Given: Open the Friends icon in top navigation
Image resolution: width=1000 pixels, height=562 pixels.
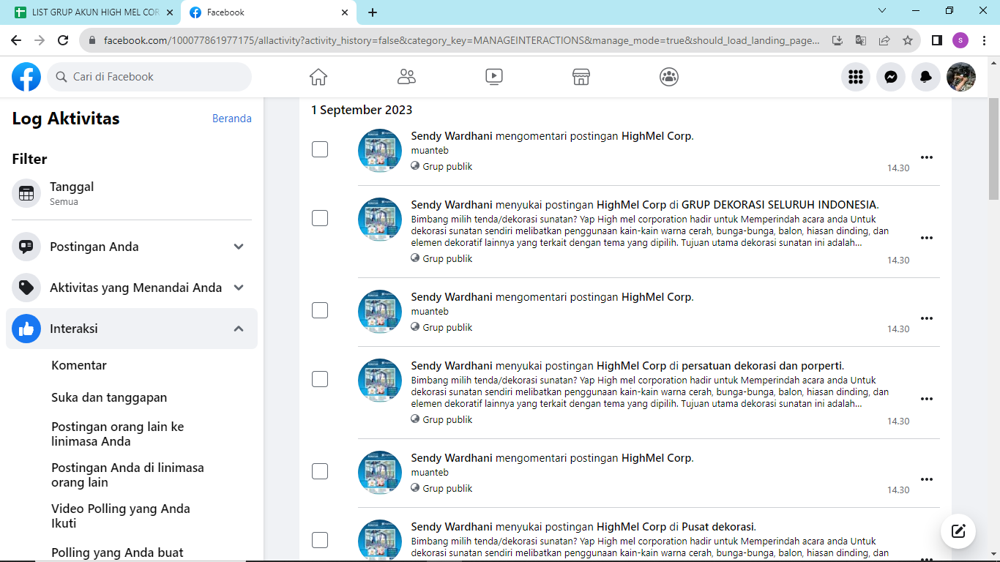Looking at the screenshot, I should 406,77.
